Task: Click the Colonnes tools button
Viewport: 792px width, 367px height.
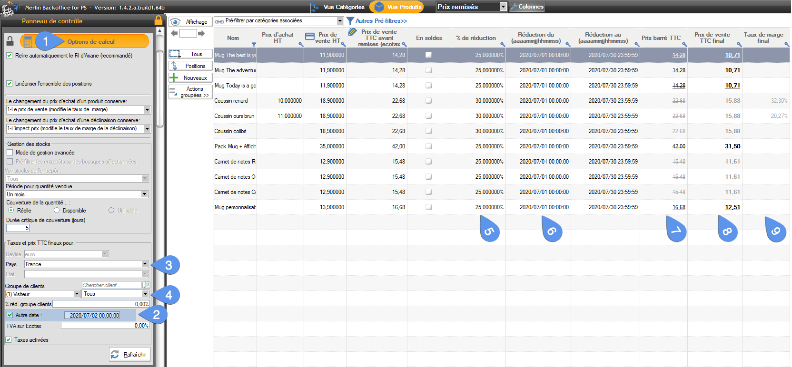Action: click(526, 7)
